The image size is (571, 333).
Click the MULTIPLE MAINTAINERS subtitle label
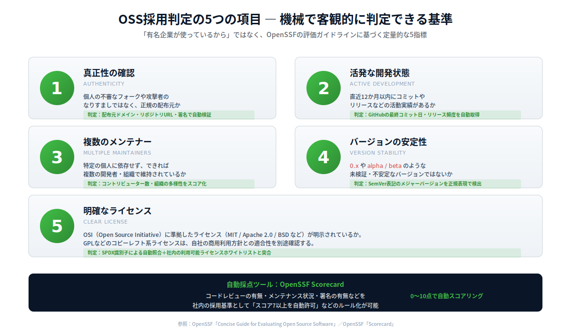117,153
